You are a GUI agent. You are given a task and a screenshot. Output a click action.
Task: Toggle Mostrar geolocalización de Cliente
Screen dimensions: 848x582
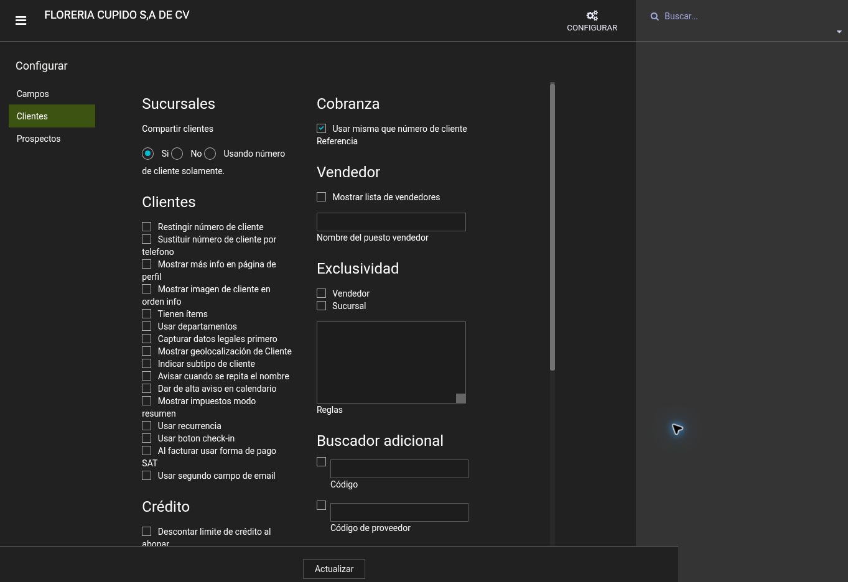pyautogui.click(x=147, y=351)
